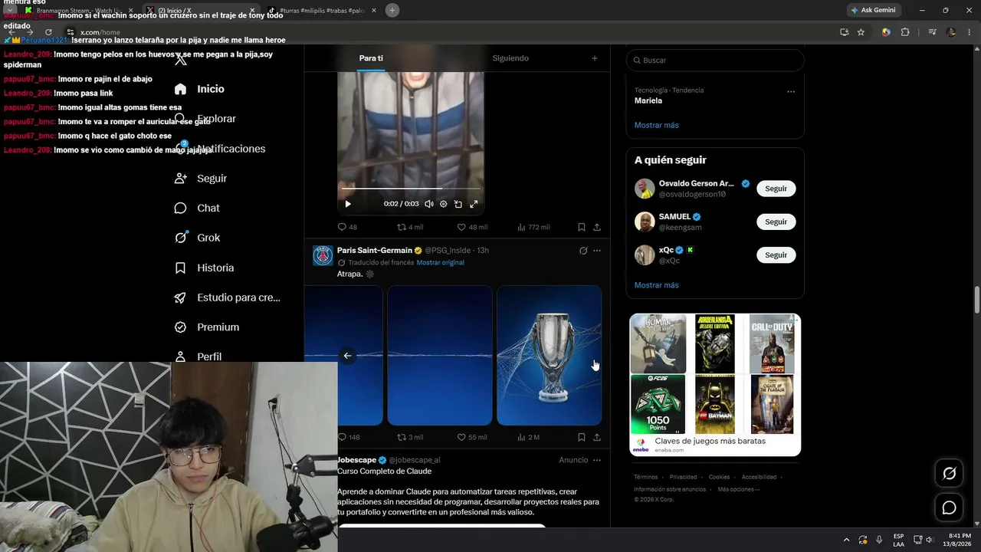Expand the video to fullscreen

coord(474,204)
